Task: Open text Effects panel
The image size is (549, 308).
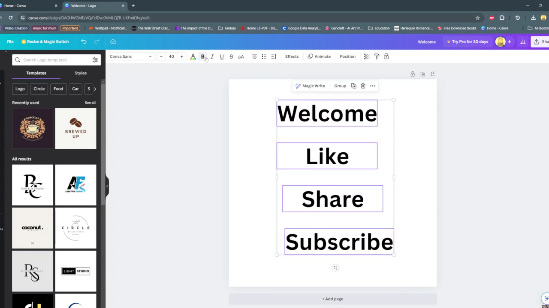Action: coord(292,56)
